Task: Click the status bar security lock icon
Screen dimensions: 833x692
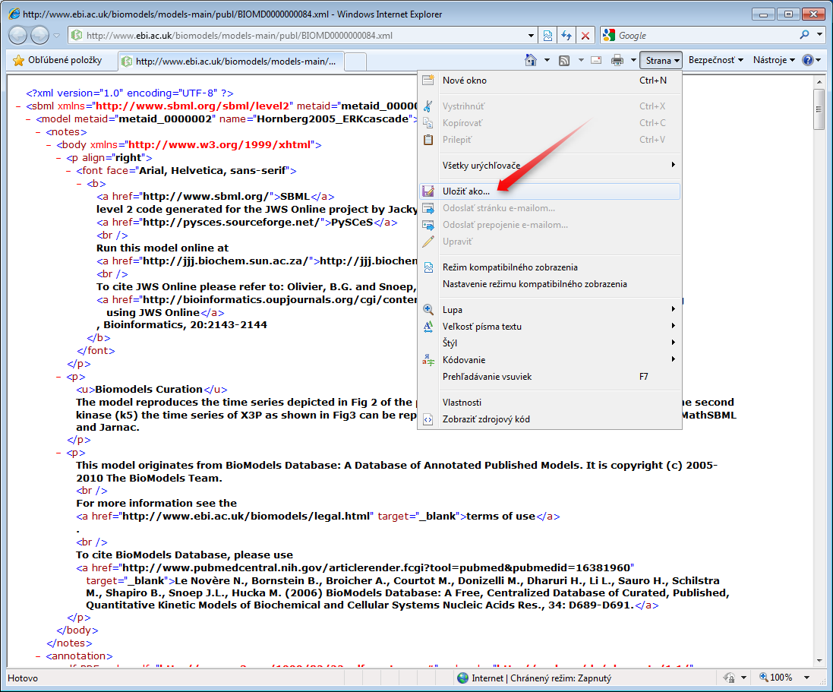Action: [x=730, y=678]
